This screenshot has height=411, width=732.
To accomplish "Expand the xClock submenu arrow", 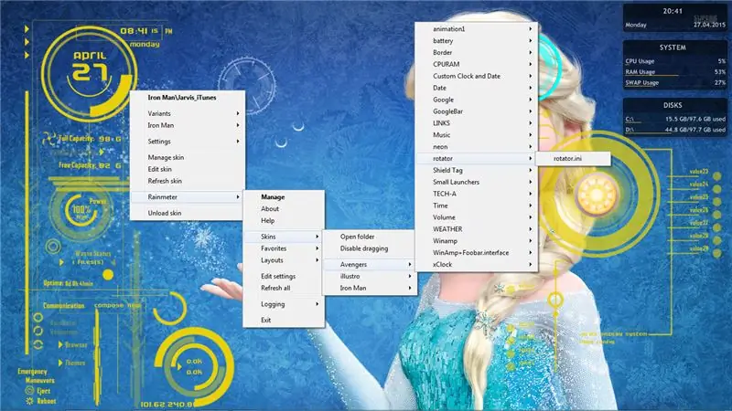I will (x=531, y=264).
